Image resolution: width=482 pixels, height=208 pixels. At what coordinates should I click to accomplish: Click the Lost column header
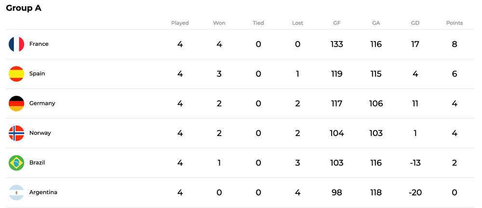pyautogui.click(x=297, y=23)
